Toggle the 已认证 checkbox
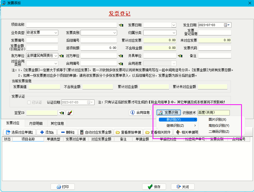254x192 pixels. point(29,102)
